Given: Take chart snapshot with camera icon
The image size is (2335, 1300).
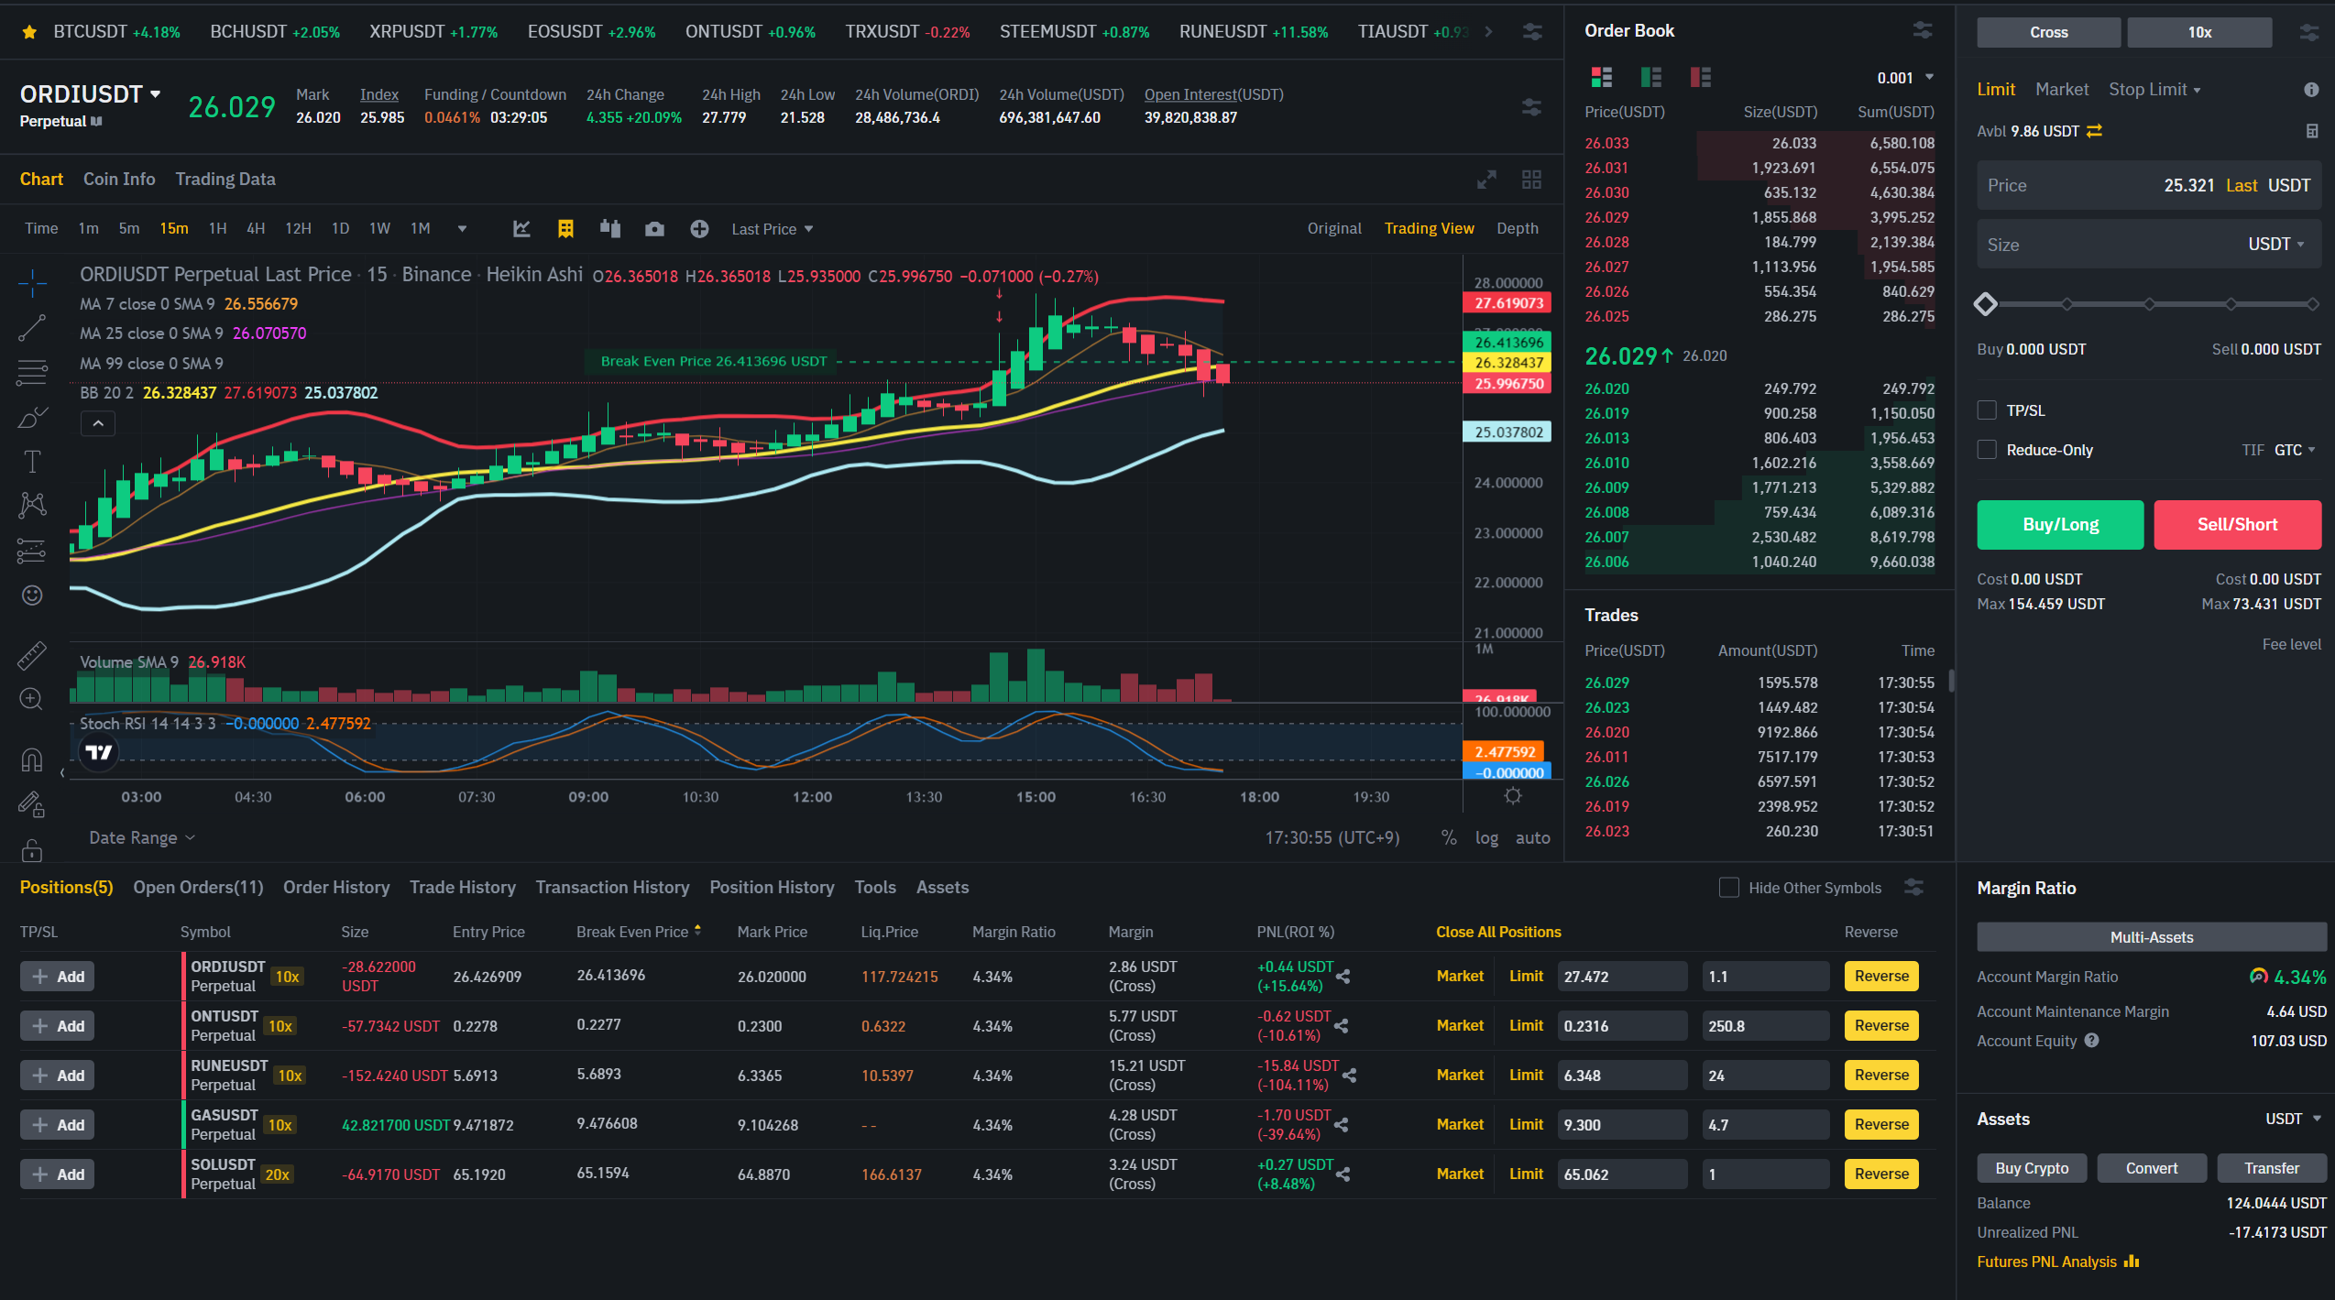Looking at the screenshot, I should (x=654, y=229).
